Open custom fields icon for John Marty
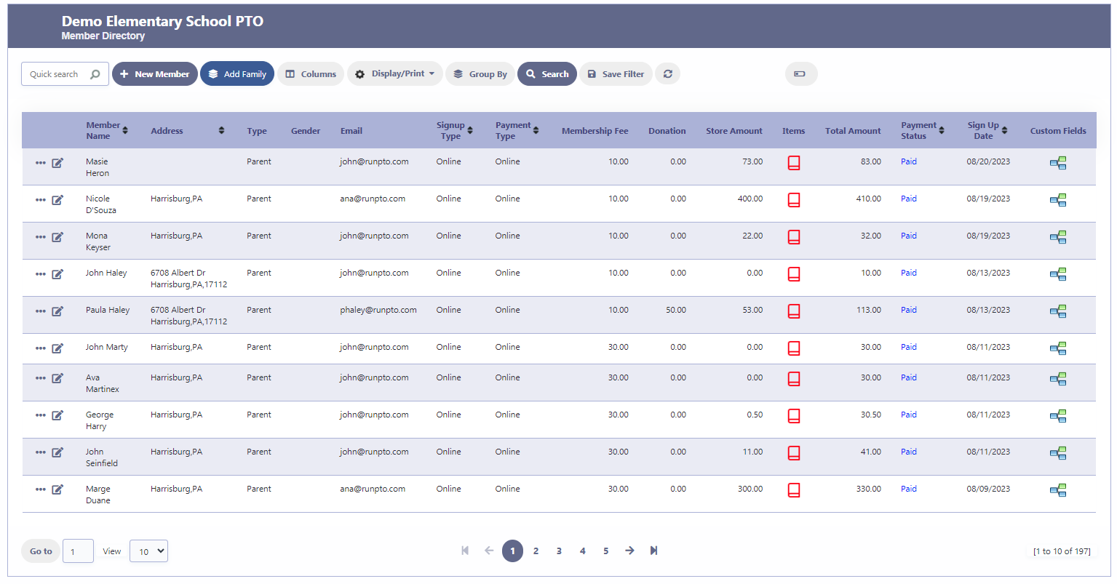The height and width of the screenshot is (584, 1117). 1057,348
